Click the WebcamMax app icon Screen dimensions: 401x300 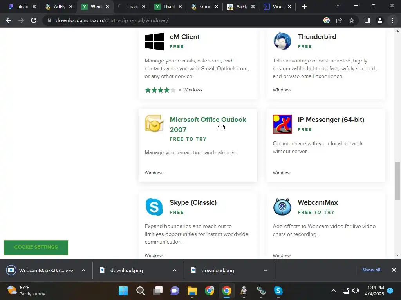click(x=282, y=207)
